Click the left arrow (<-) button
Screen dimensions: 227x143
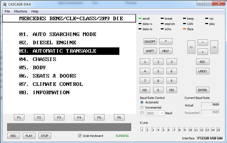coord(191,47)
